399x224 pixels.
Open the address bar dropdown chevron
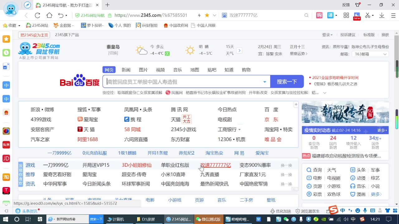[x=214, y=15]
